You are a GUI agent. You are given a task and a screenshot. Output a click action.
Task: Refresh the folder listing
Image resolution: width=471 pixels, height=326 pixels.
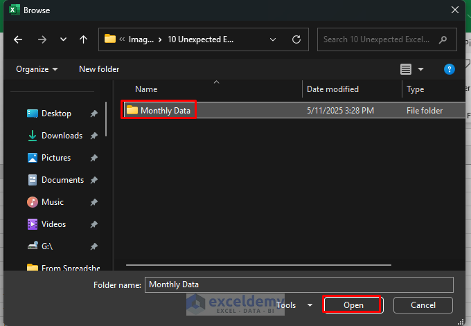click(296, 39)
